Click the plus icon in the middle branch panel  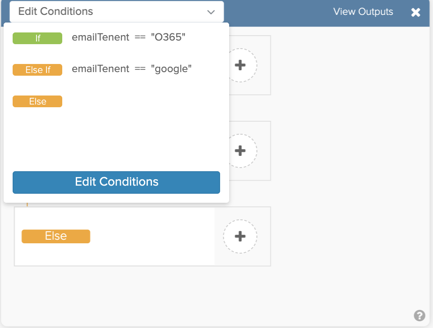point(240,150)
